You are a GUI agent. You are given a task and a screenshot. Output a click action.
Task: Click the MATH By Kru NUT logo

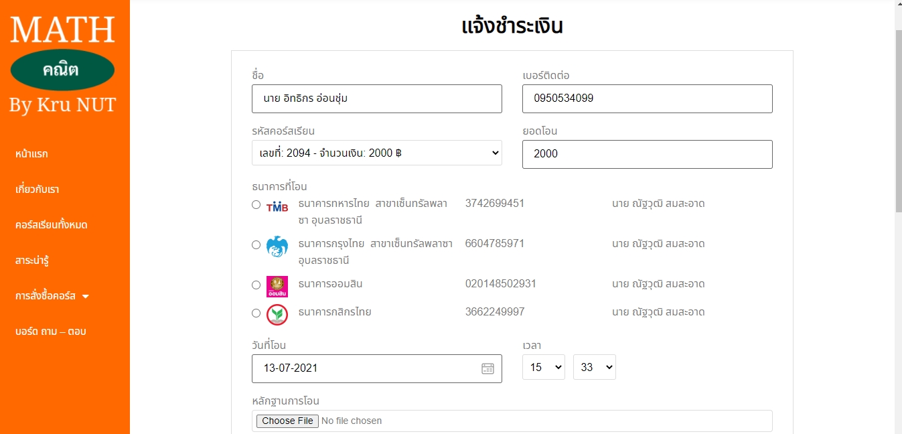62,65
